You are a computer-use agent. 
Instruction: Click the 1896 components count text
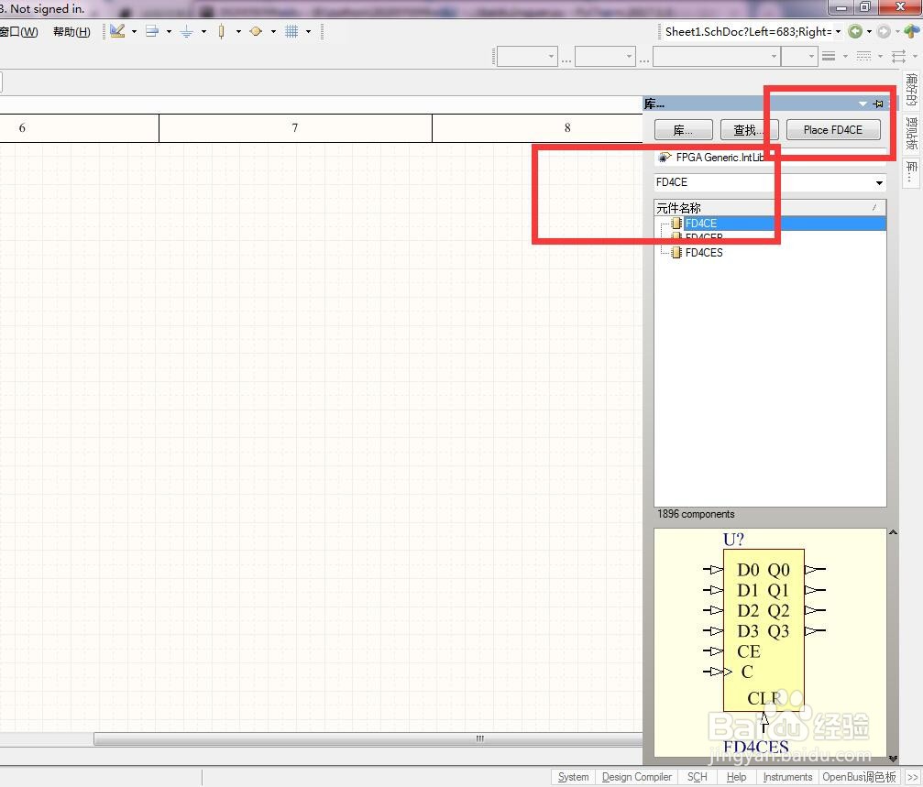[696, 514]
